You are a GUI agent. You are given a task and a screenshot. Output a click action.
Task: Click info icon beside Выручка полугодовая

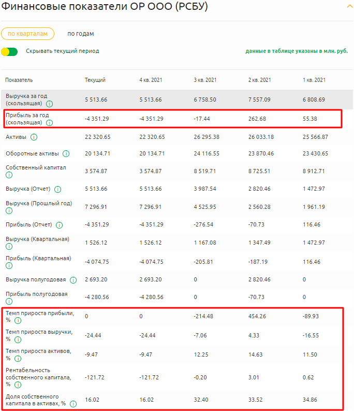pos(72,280)
